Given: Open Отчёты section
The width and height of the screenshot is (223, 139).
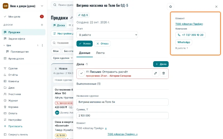Looking at the screenshot, I should (24, 75).
